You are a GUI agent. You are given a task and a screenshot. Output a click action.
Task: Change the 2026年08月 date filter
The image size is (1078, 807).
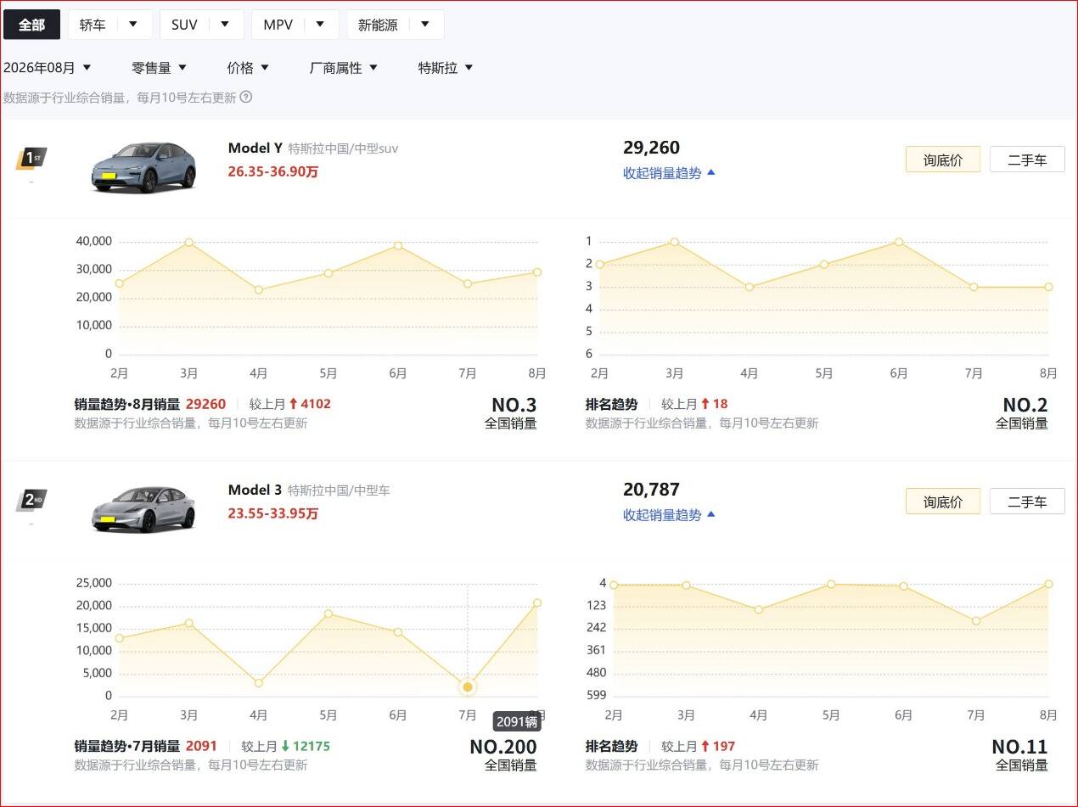pos(48,68)
